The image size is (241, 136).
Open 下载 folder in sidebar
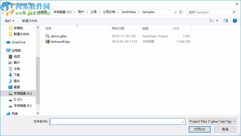14,75
